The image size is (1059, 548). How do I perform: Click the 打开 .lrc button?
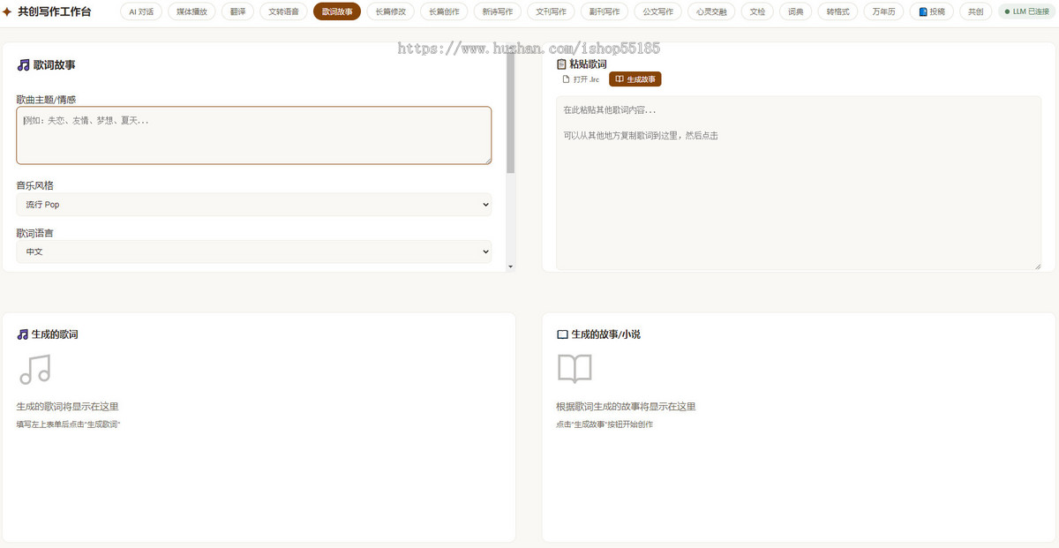tap(582, 79)
